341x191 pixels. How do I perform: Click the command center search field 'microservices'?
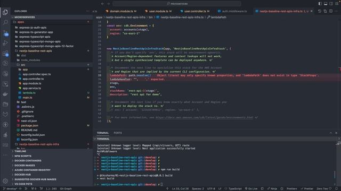coord(177,4)
